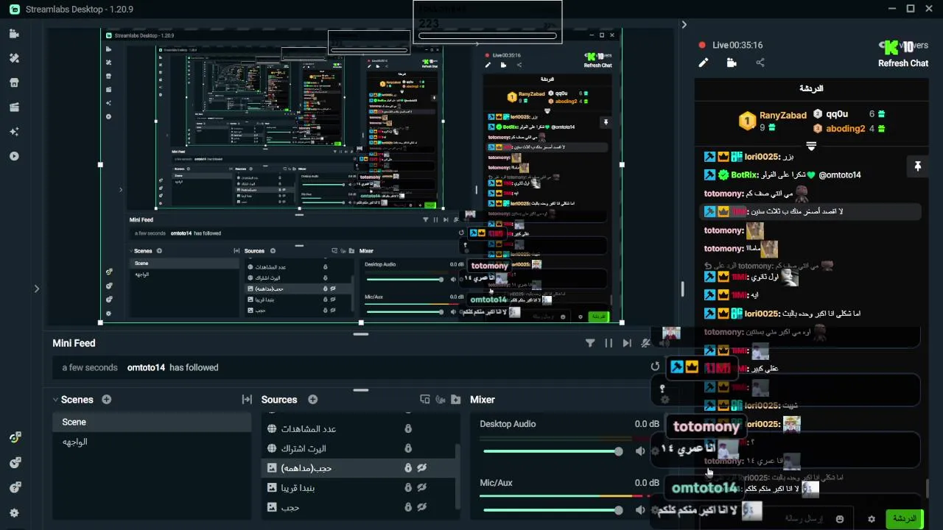Screen dimensions: 943x530
Task: Toggle lock on حجب source
Action: tap(408, 507)
